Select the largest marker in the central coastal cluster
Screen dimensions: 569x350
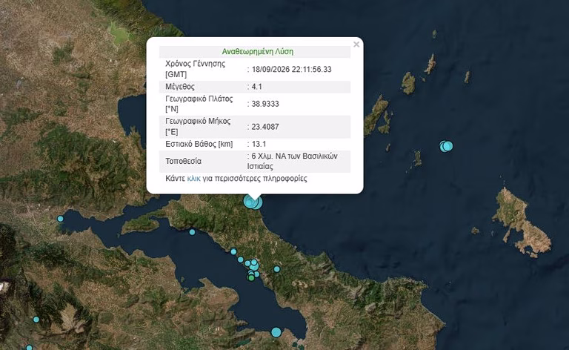[254, 266]
